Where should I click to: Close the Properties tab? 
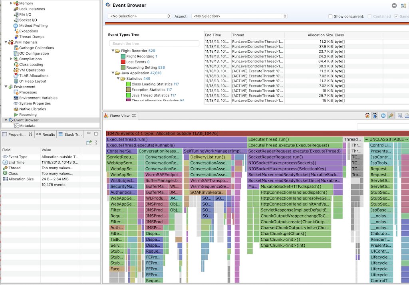pyautogui.click(x=30, y=134)
